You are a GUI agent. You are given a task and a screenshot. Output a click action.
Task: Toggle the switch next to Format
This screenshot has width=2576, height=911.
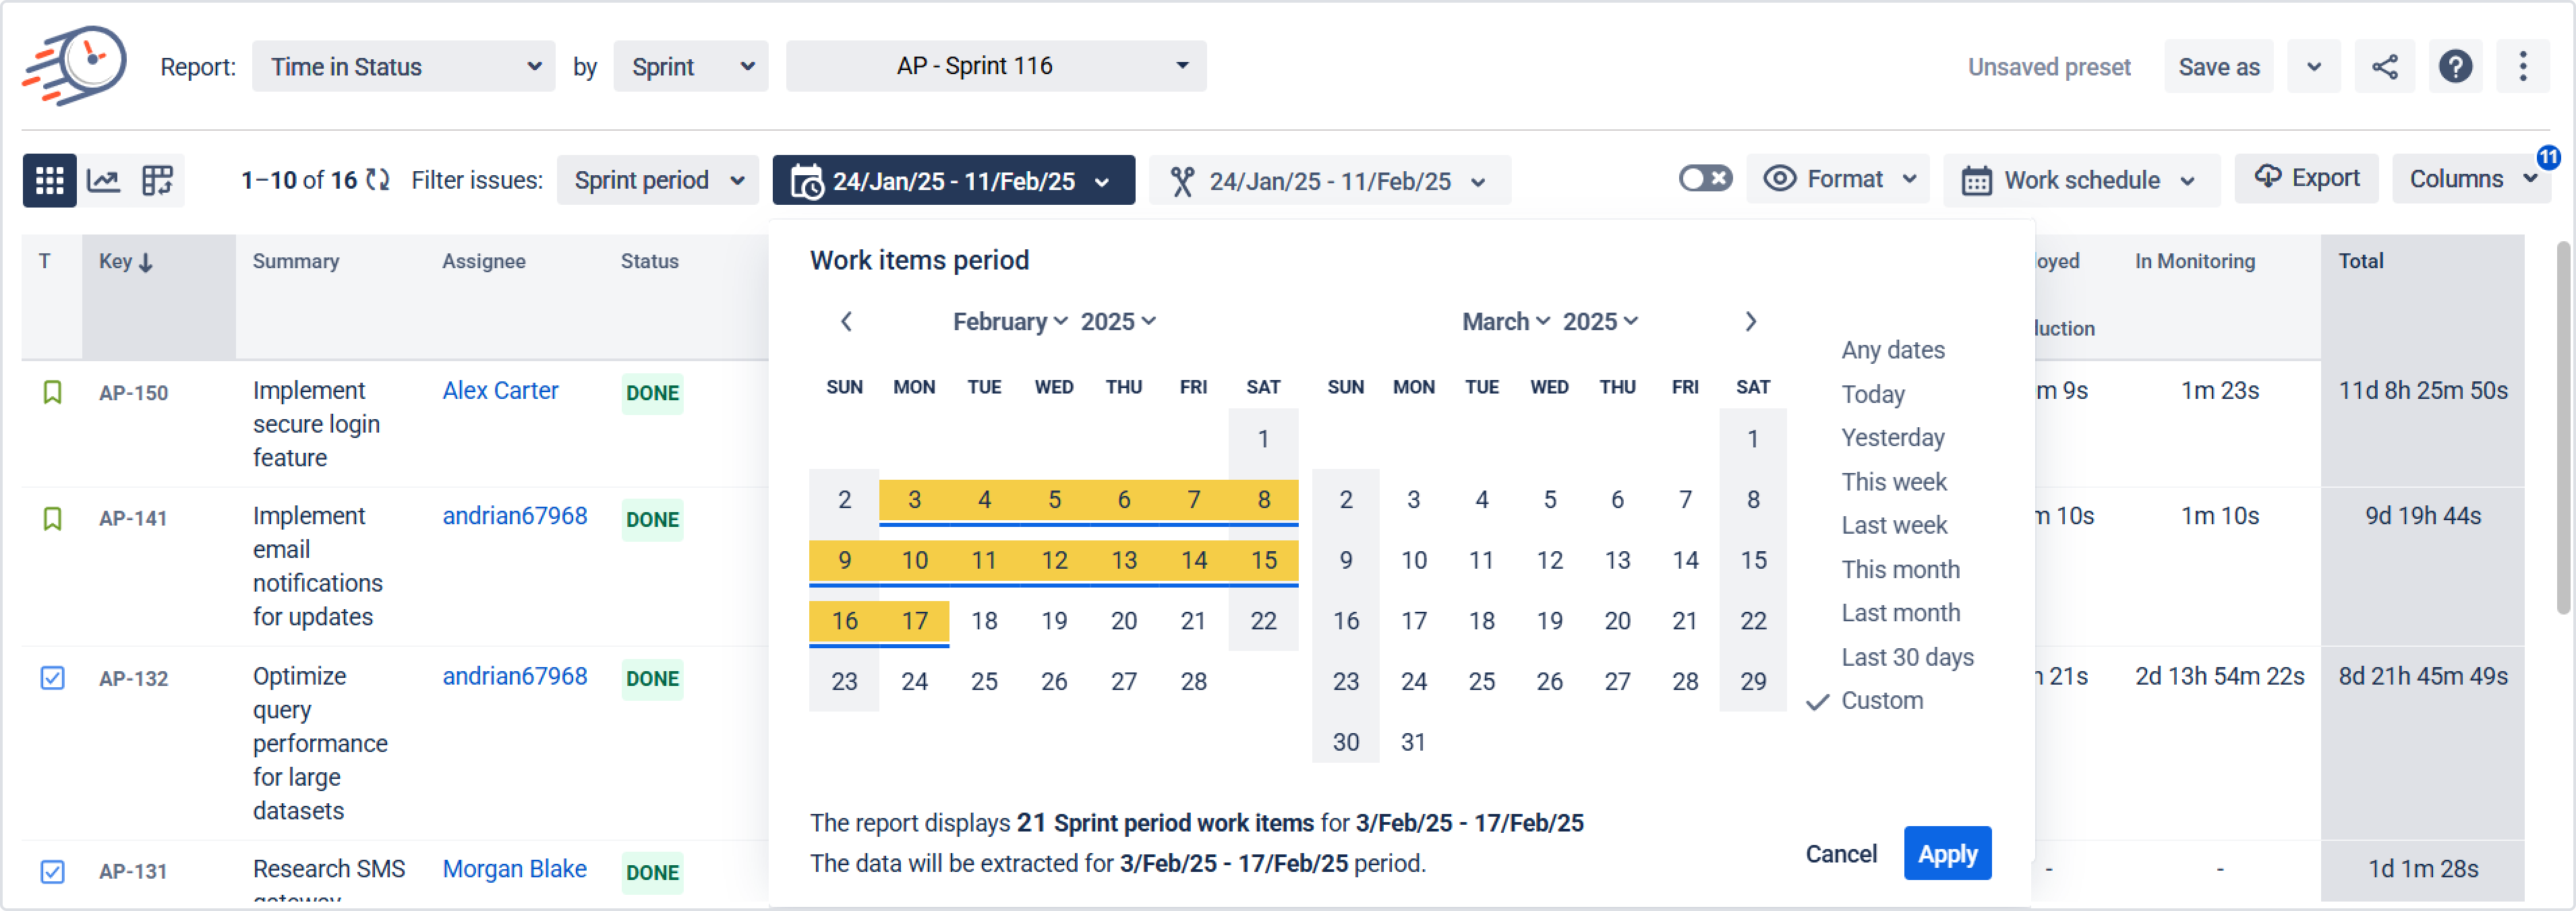click(x=1705, y=179)
